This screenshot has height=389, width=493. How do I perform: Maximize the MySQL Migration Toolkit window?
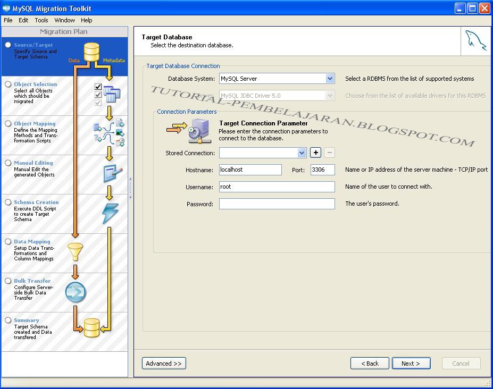472,8
